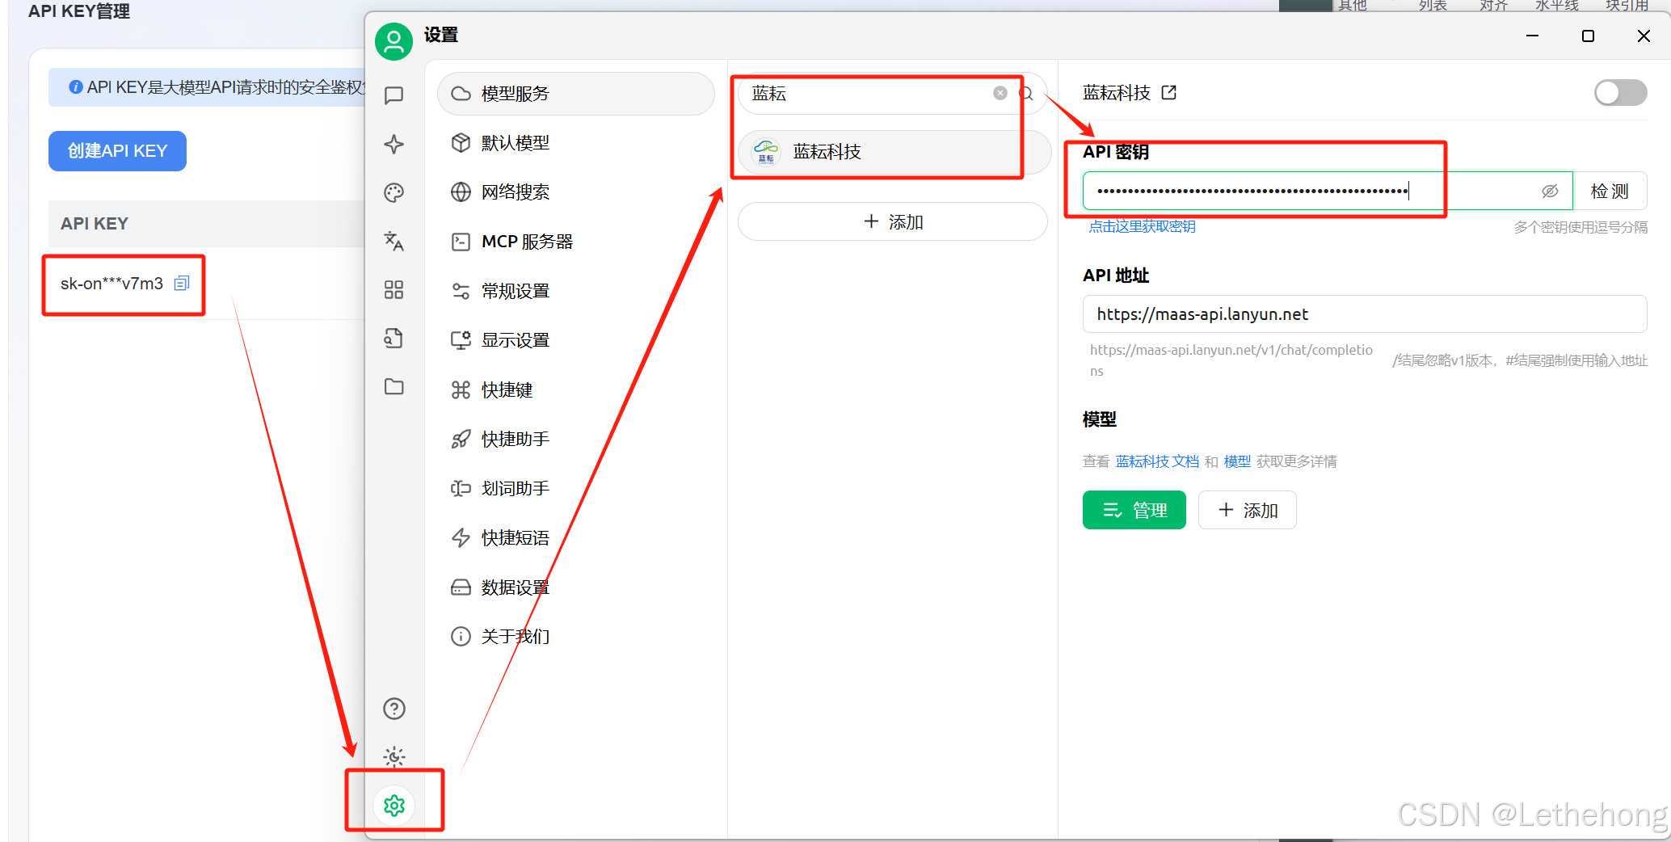Open the mini apps grid sidebar icon
This screenshot has height=842, width=1671.
[394, 289]
